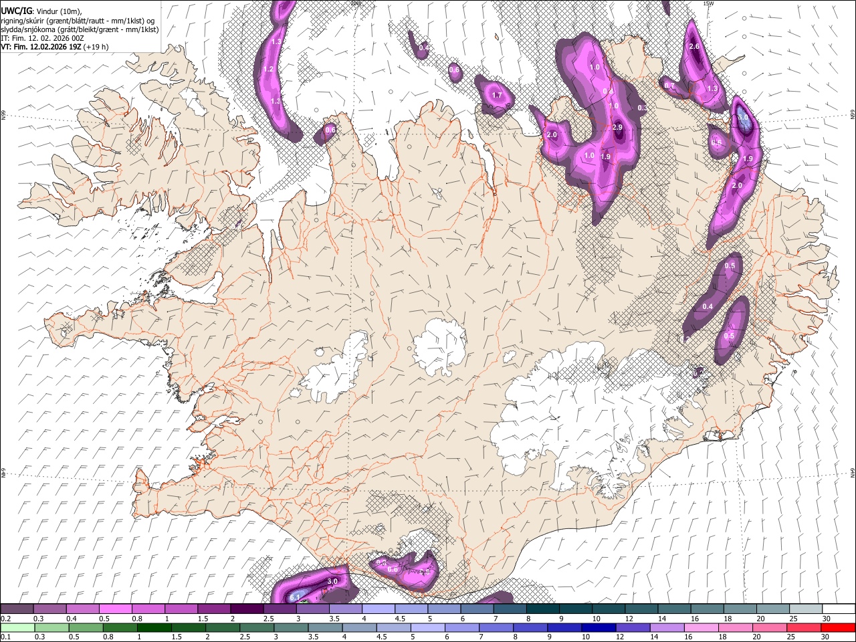Click the rigning/skúrir legend description line
This screenshot has width=856, height=642.
[x=78, y=21]
